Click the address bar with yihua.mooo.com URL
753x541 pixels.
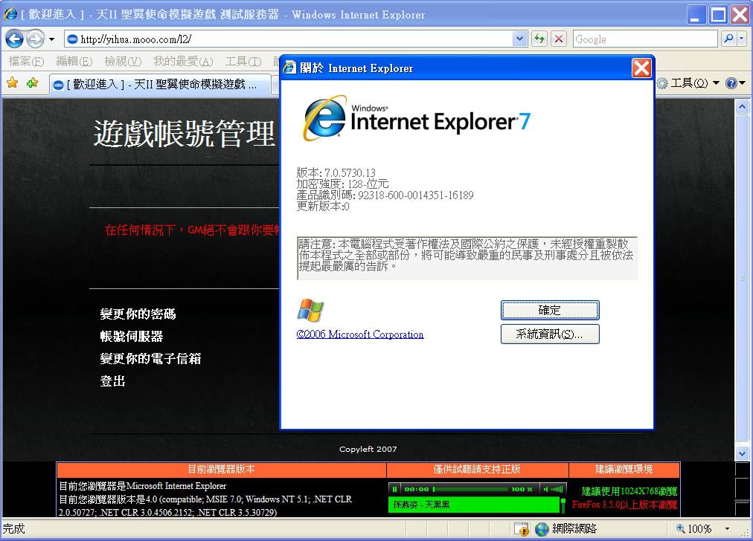click(x=288, y=39)
